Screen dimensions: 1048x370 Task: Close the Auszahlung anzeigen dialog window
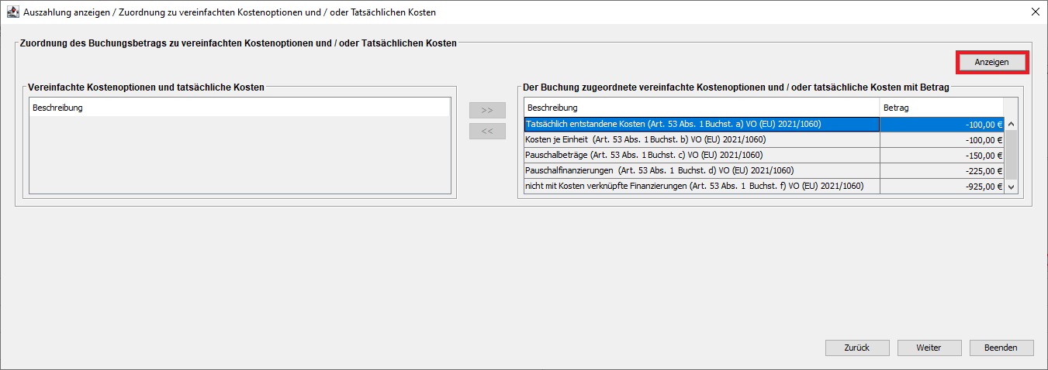[x=1035, y=12]
